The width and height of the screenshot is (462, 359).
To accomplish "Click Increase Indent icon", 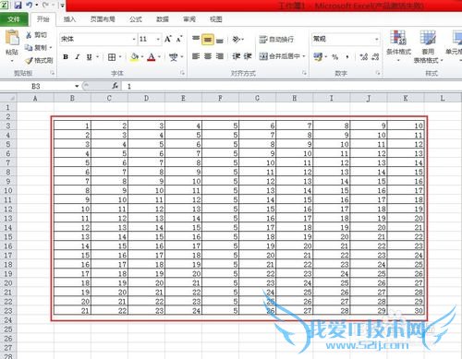I will [x=248, y=56].
